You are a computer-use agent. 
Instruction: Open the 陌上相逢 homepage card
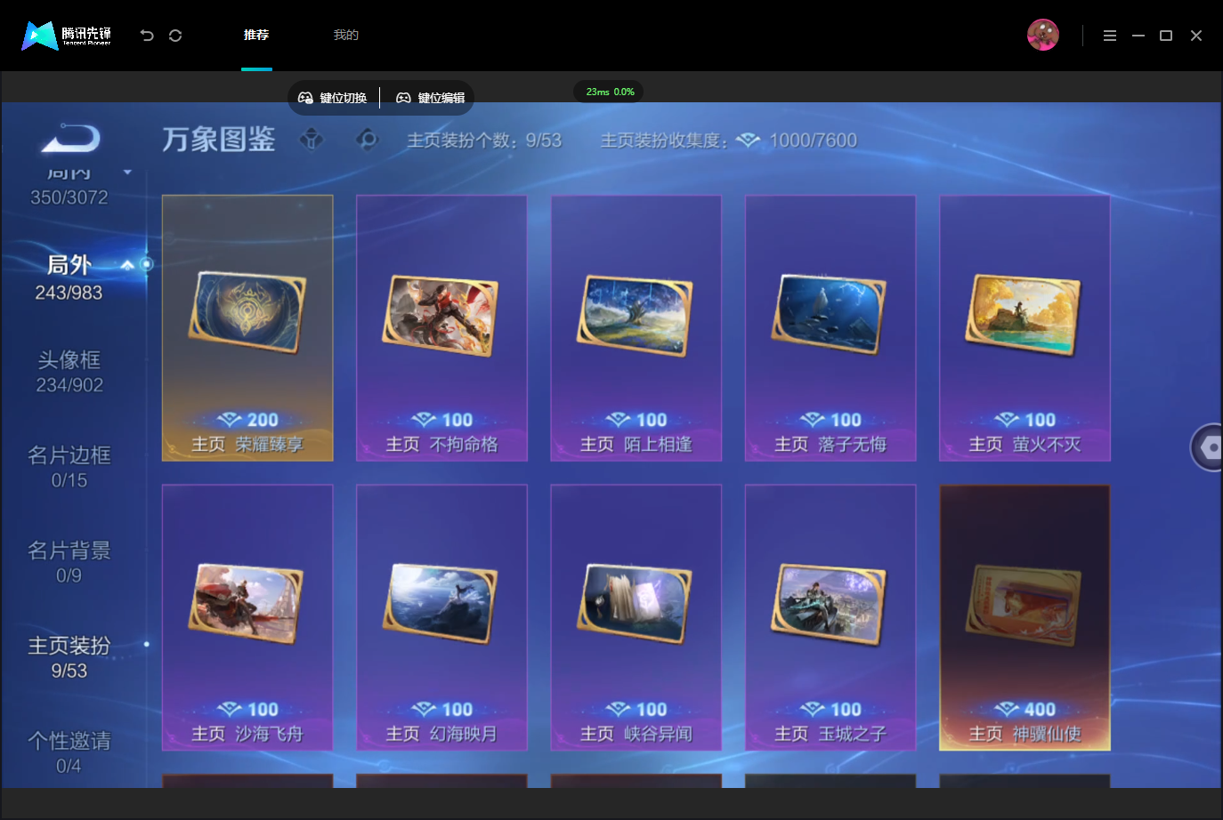(636, 328)
